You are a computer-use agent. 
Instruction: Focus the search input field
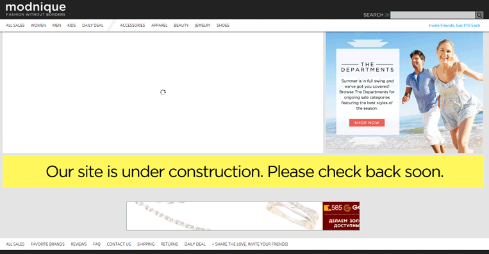point(433,15)
